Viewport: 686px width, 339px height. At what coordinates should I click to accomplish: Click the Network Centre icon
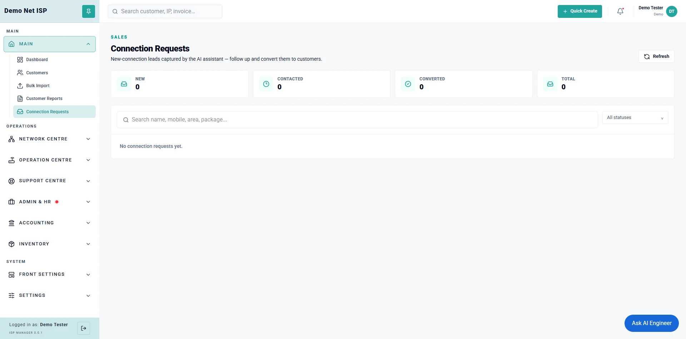pyautogui.click(x=11, y=139)
